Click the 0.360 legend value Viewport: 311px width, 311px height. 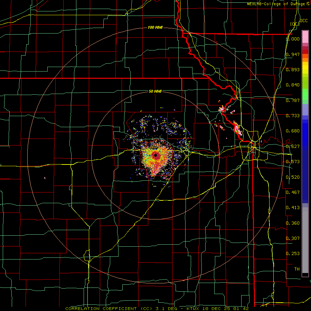click(x=293, y=223)
